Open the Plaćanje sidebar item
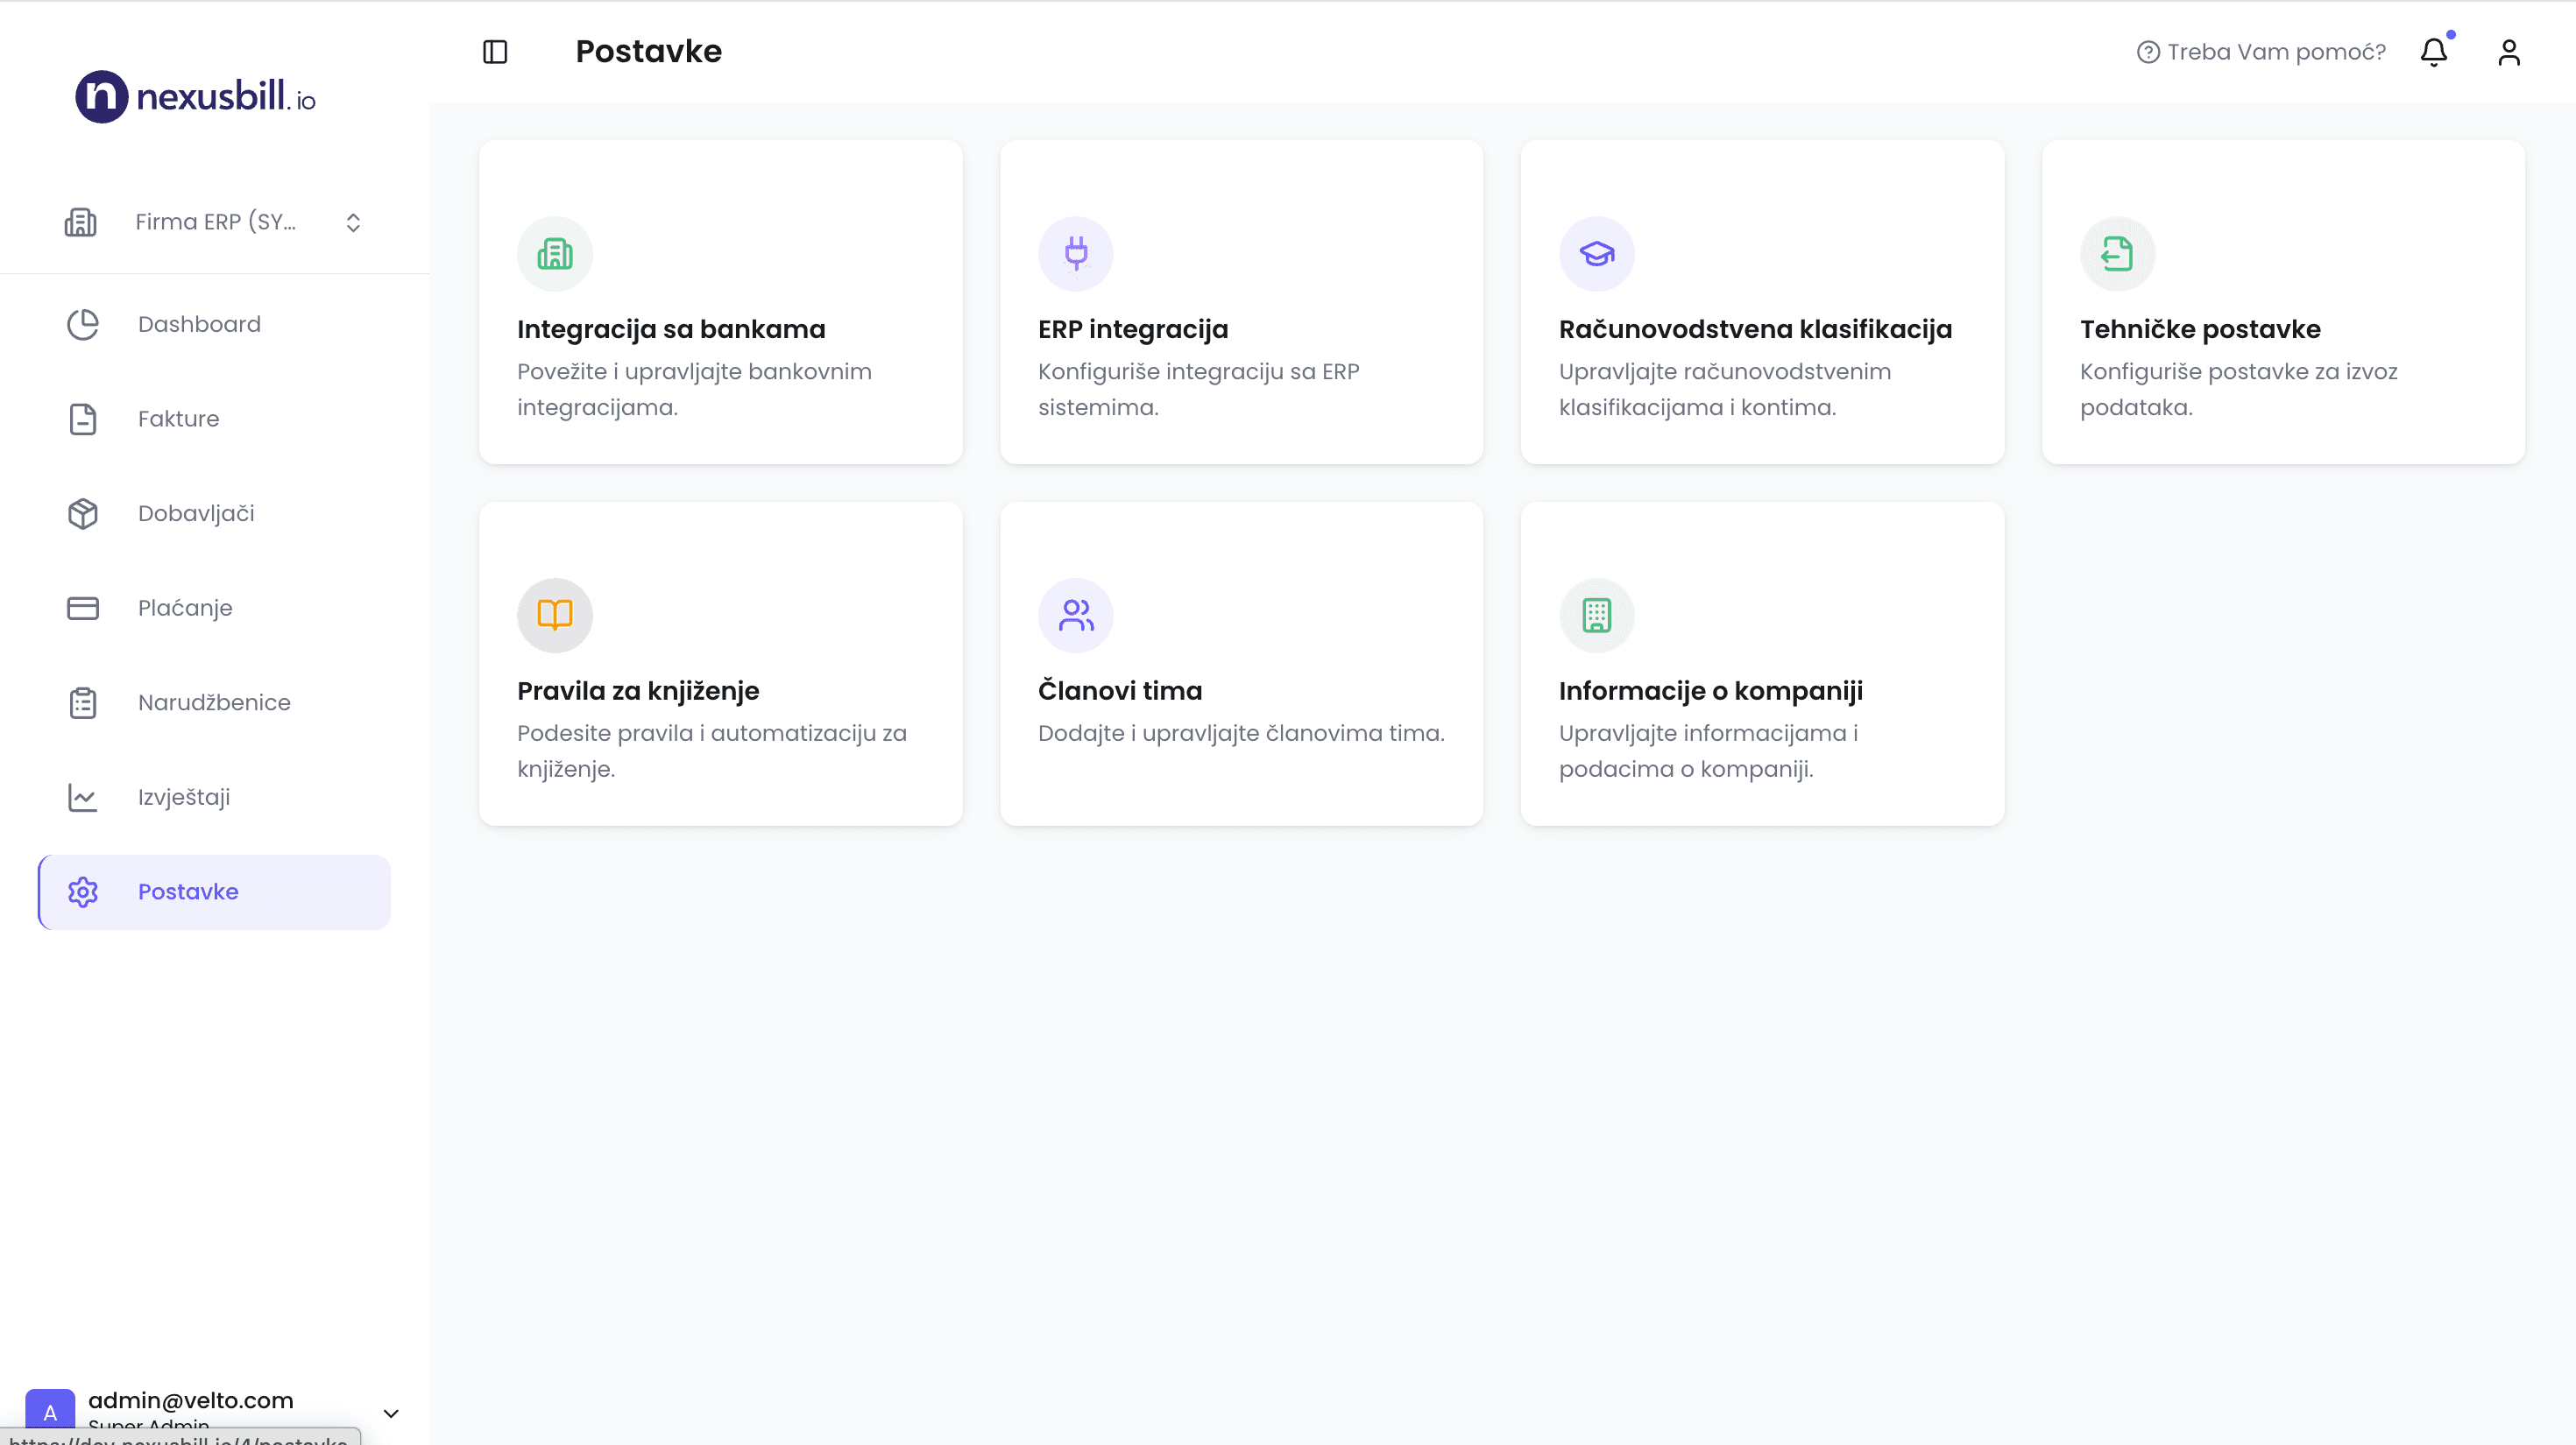This screenshot has height=1445, width=2576. (185, 608)
